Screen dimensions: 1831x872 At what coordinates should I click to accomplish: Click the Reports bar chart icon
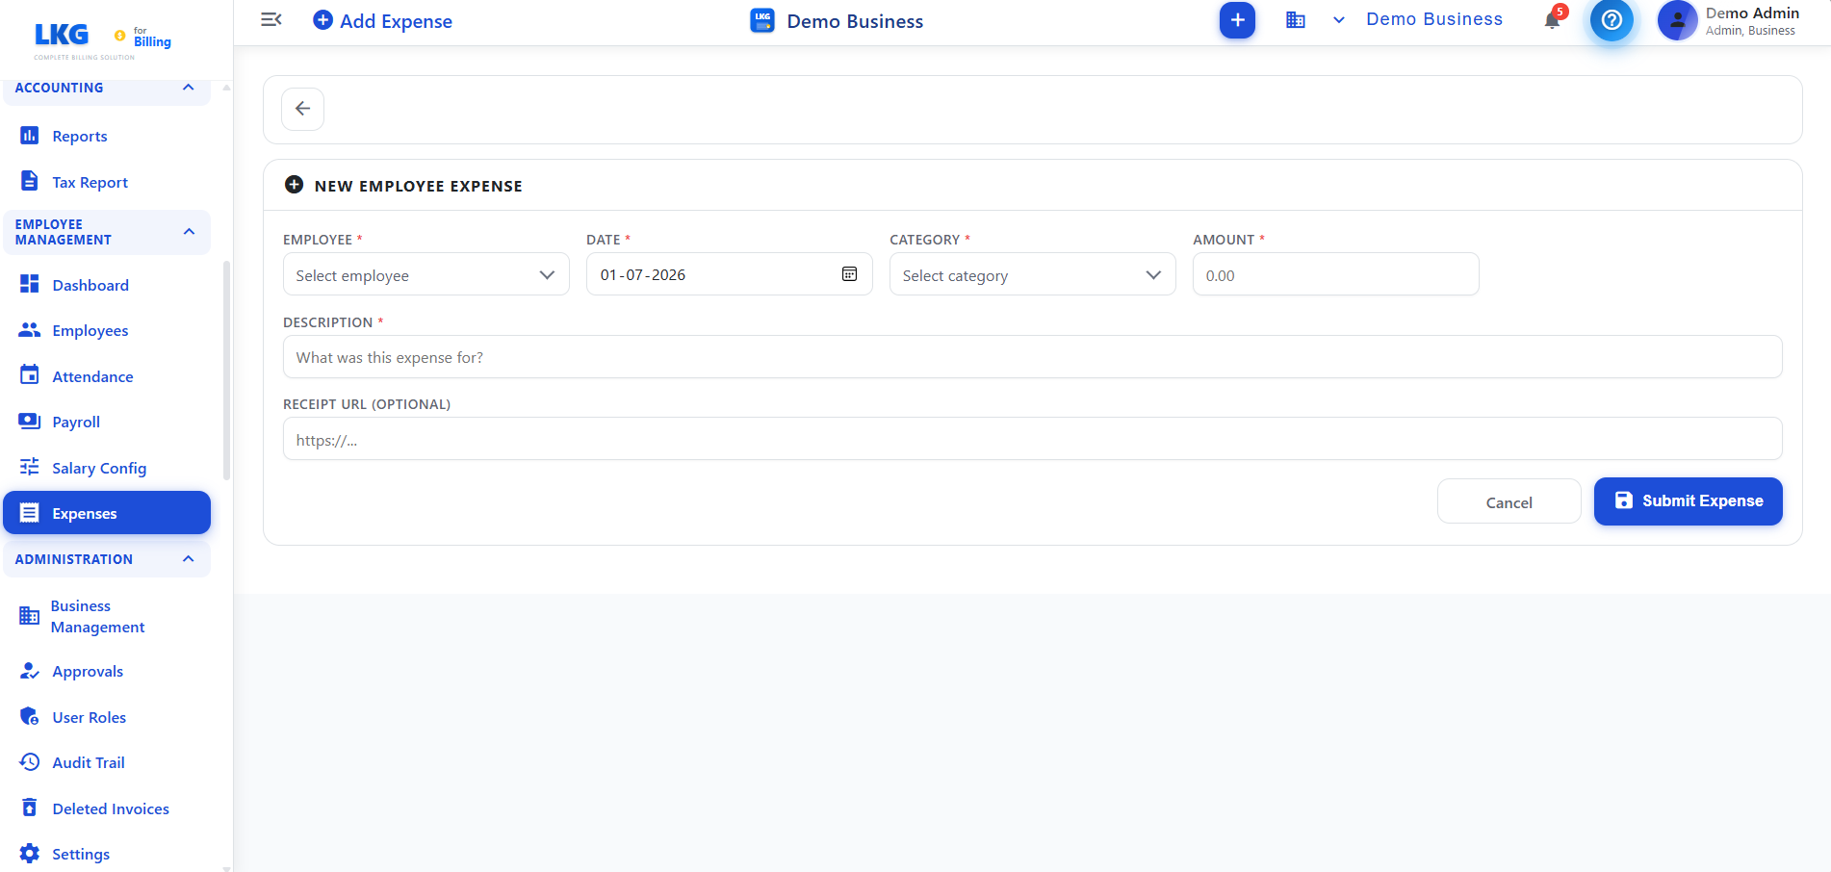tap(30, 136)
